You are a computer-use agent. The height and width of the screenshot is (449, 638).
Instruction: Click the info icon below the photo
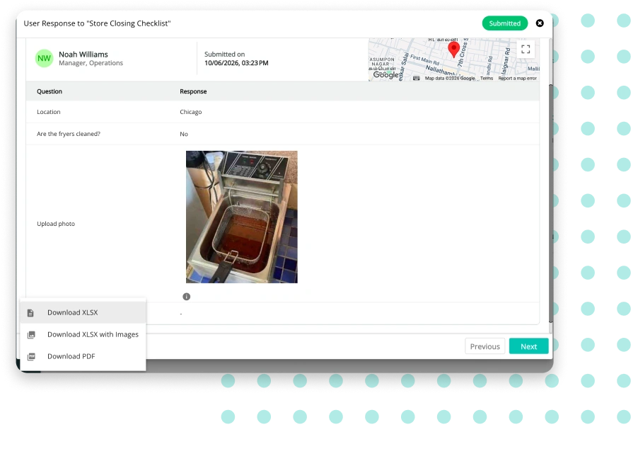coord(186,297)
